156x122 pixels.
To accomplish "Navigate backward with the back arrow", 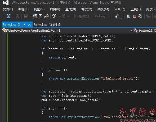I will coord(8,16).
